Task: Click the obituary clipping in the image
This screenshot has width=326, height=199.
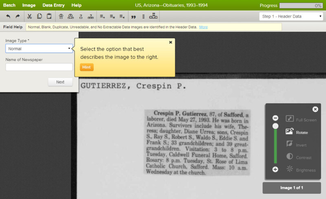Action: 197,142
